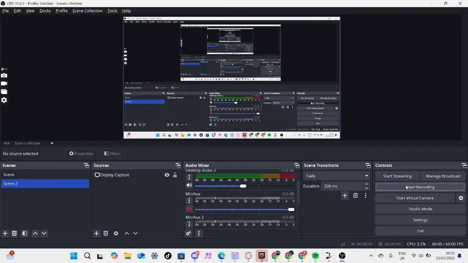Screen dimensions: 468x263
Task: Move the source up with the Sources arrow
Action: [x=126, y=233]
